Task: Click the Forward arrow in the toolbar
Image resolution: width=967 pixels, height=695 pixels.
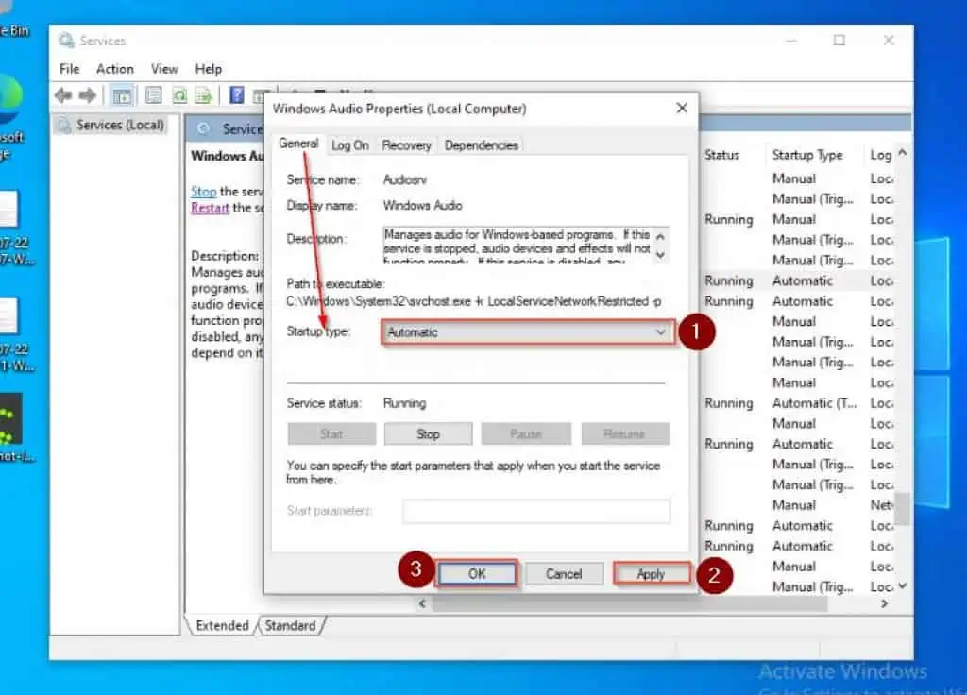Action: [x=88, y=95]
